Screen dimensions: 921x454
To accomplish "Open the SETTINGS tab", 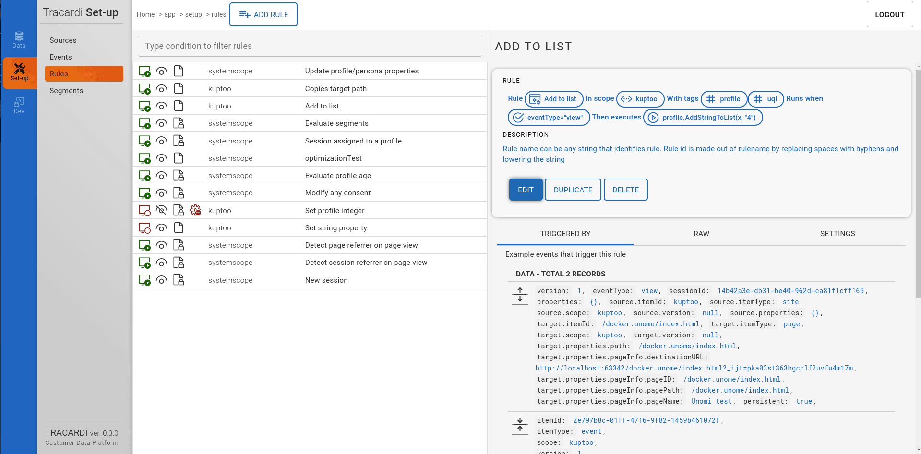I will click(x=837, y=234).
